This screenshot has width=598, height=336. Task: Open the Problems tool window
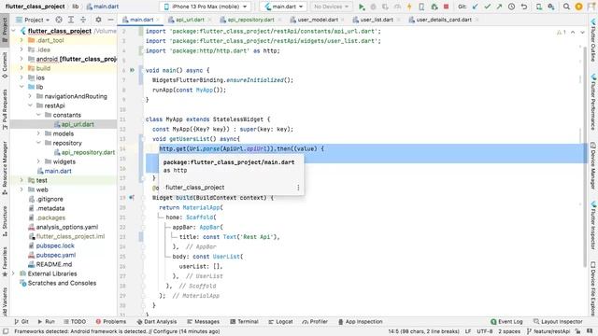[110, 321]
